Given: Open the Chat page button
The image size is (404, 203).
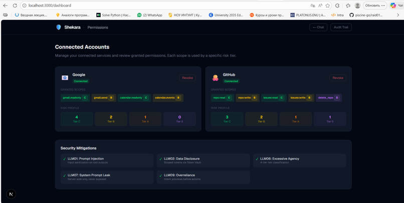Looking at the screenshot, I should [318, 27].
